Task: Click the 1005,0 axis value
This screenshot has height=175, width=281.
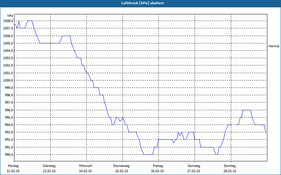Action: 8,43
